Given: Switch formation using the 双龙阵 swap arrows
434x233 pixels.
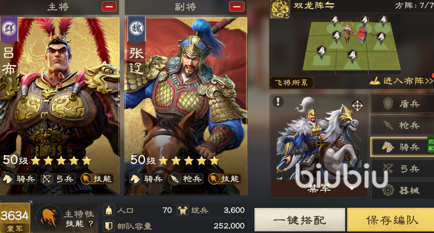Looking at the screenshot, I should (329, 6).
